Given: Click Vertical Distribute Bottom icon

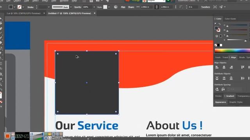Looking at the screenshot, I should click(x=231, y=78).
